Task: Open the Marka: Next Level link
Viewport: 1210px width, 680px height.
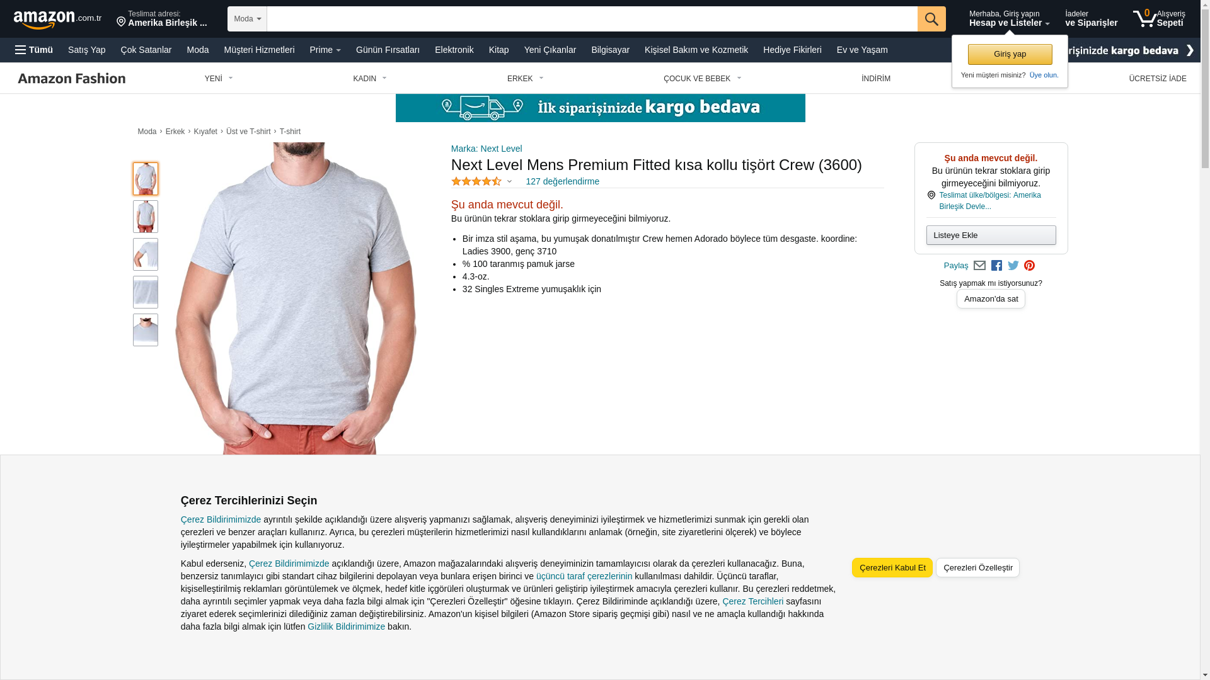Action: point(487,149)
